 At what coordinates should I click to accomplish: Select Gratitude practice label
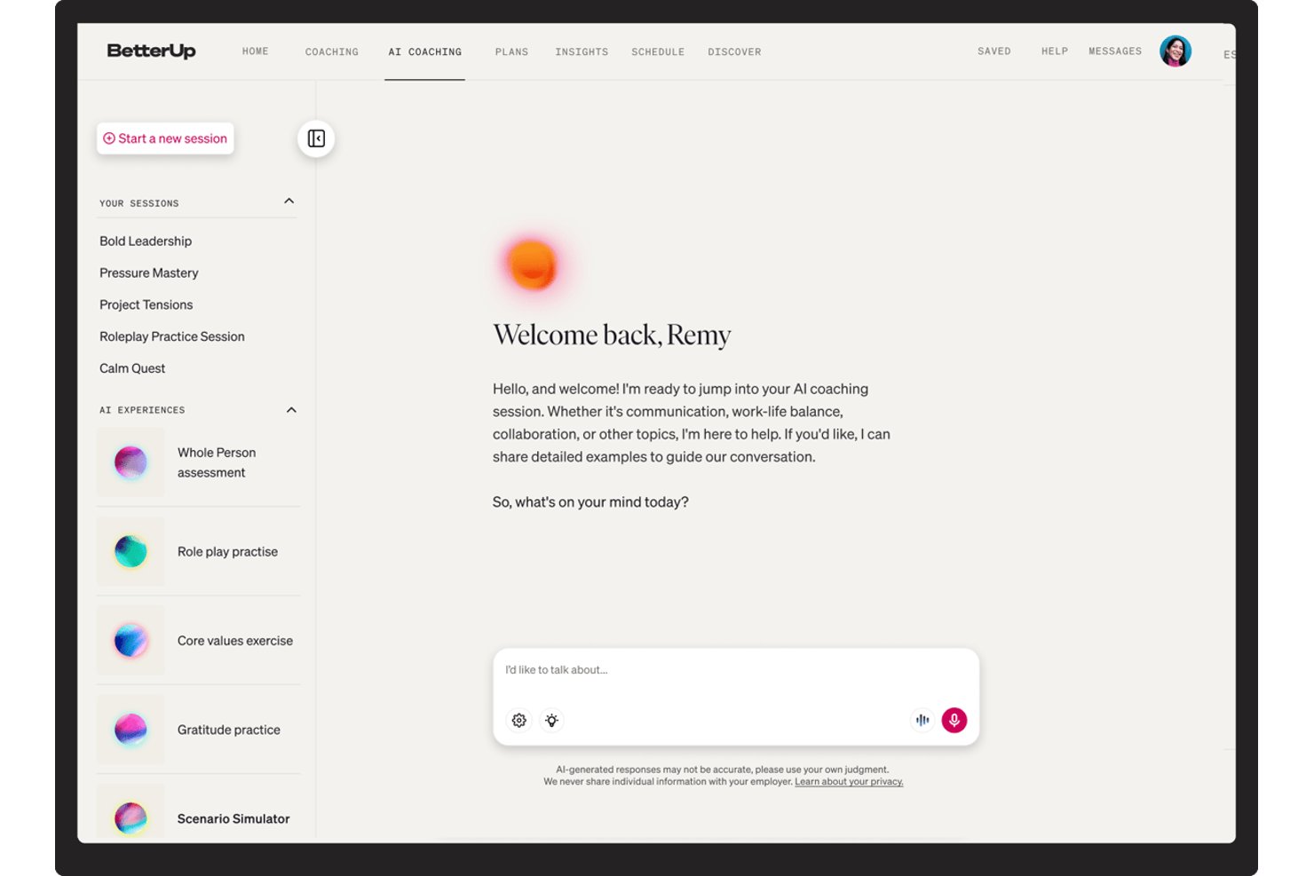[x=229, y=730]
